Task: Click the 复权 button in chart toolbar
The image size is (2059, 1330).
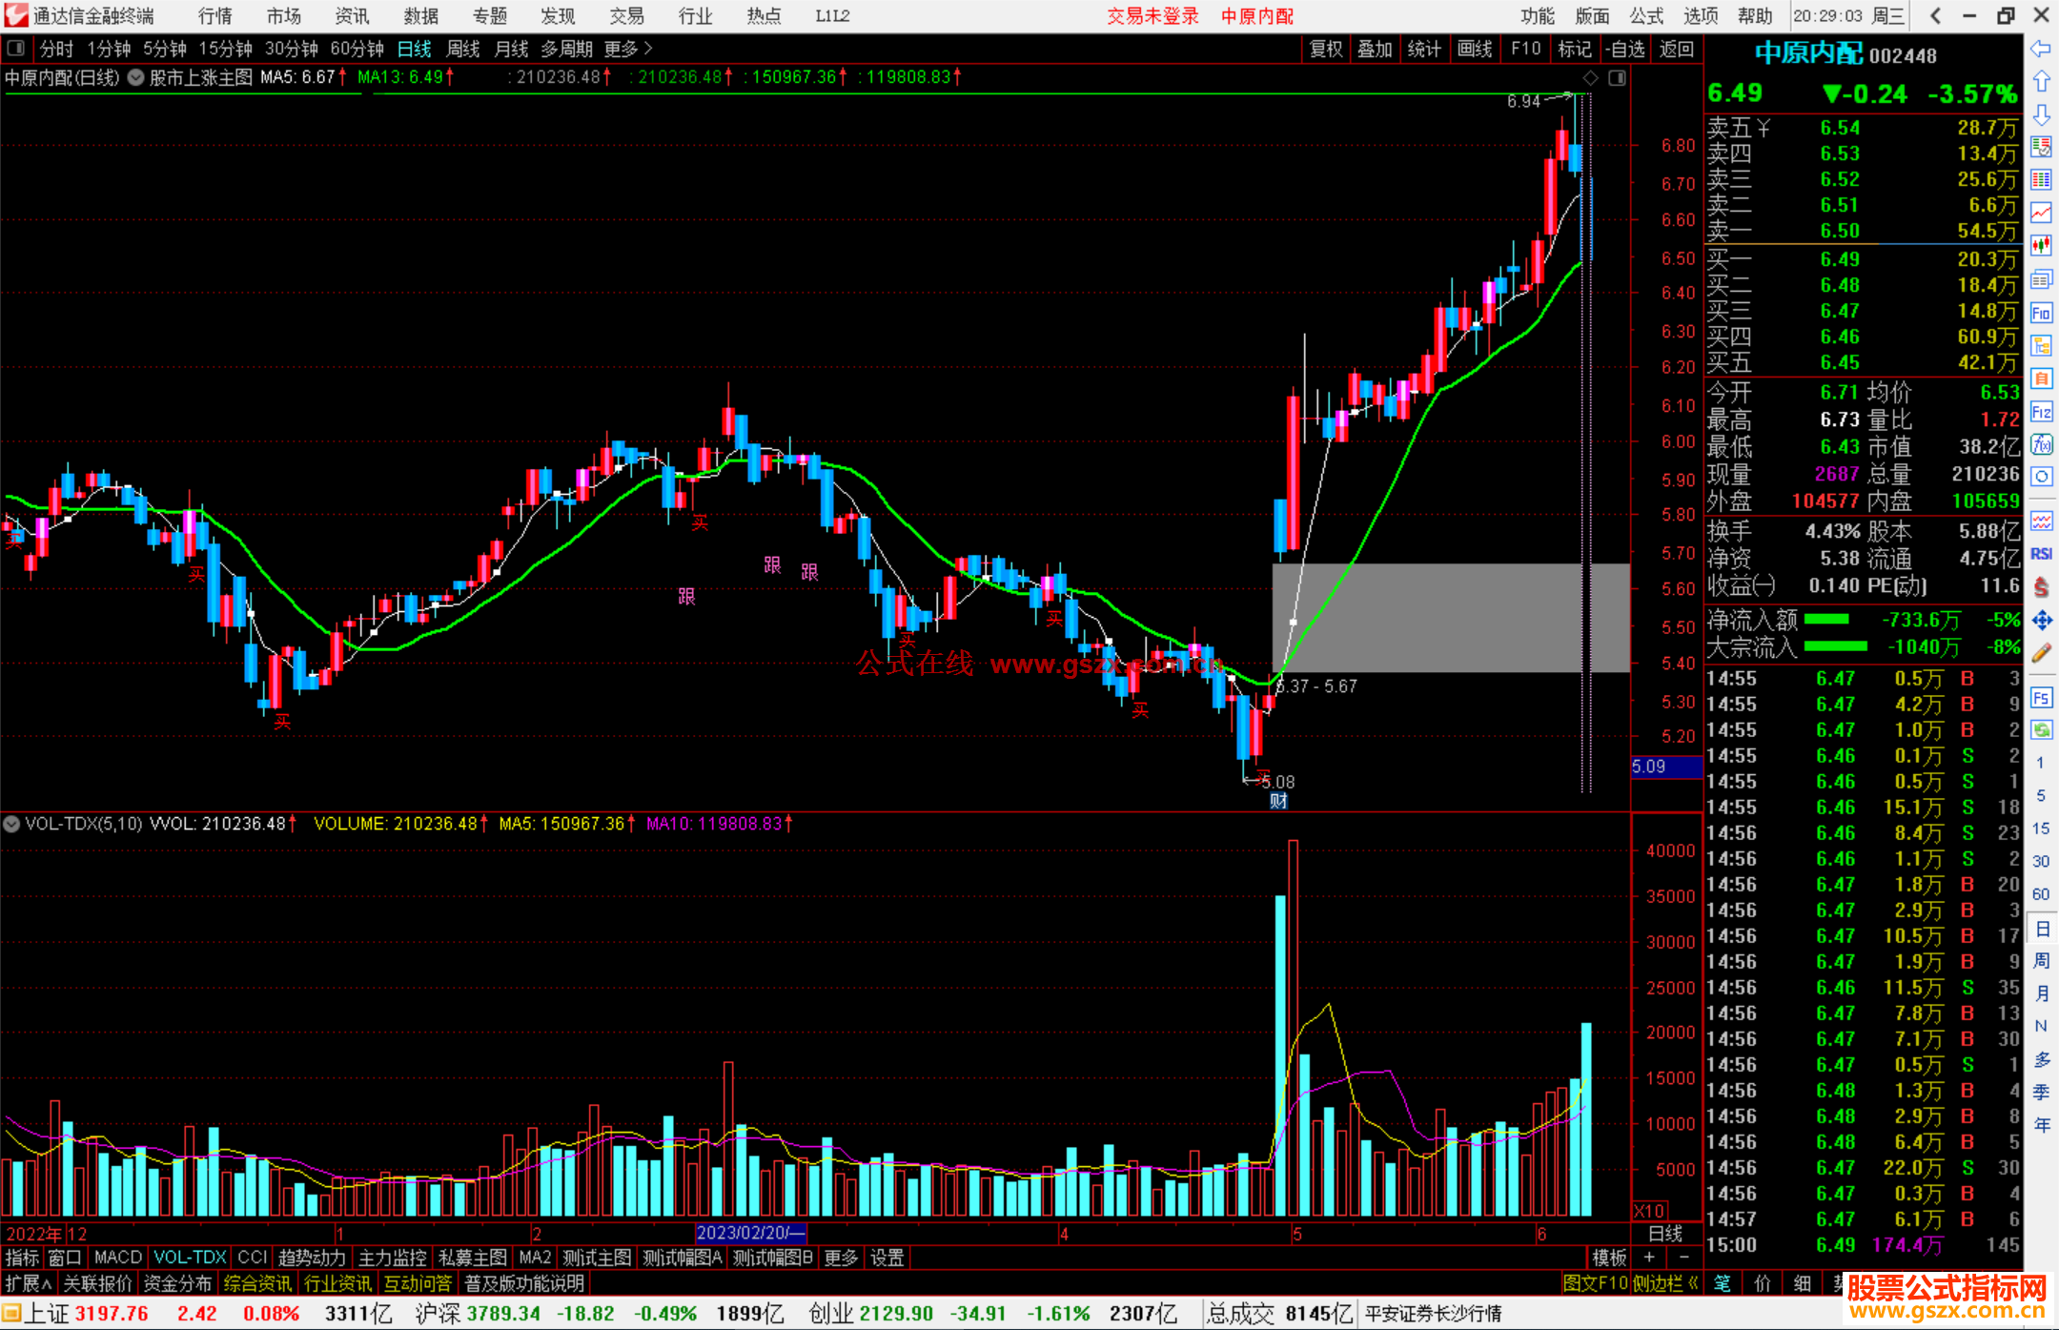Action: click(1325, 49)
